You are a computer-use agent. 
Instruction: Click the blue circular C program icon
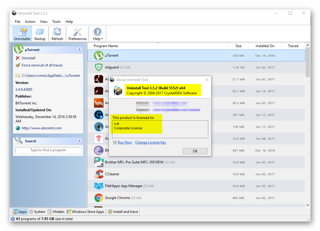(99, 115)
